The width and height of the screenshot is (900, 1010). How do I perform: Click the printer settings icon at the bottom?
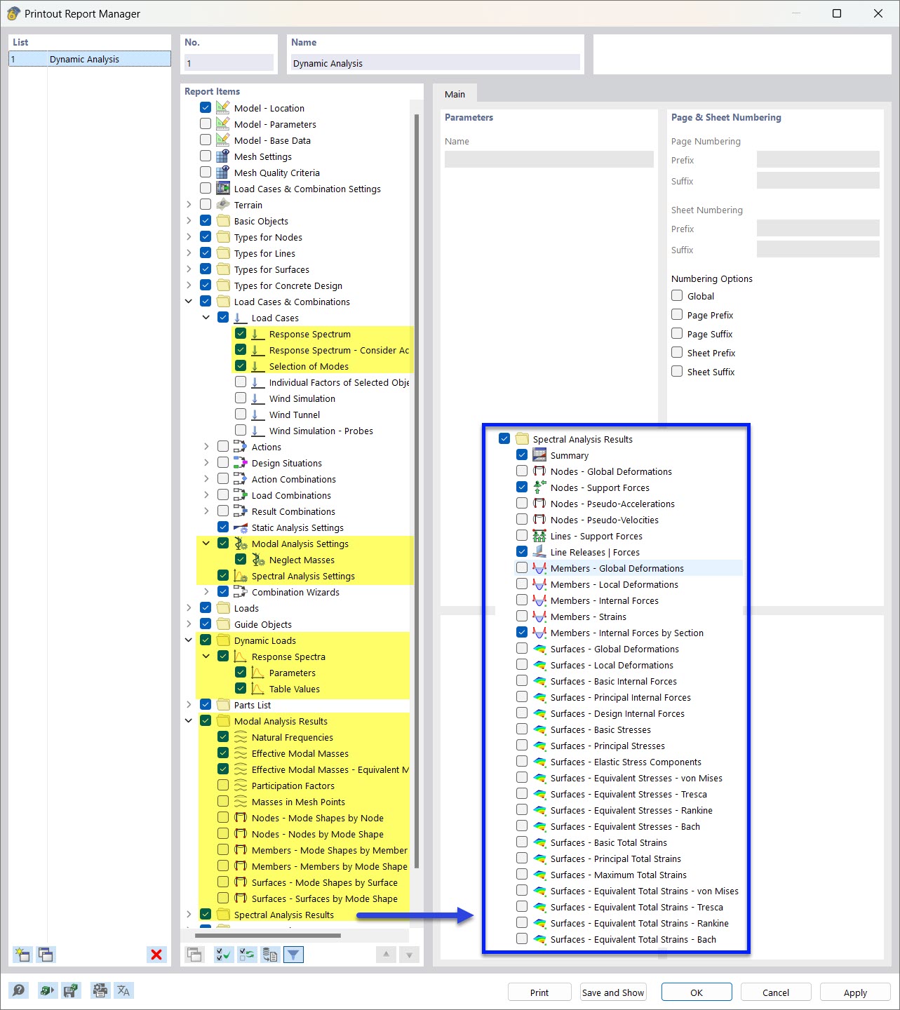[100, 990]
